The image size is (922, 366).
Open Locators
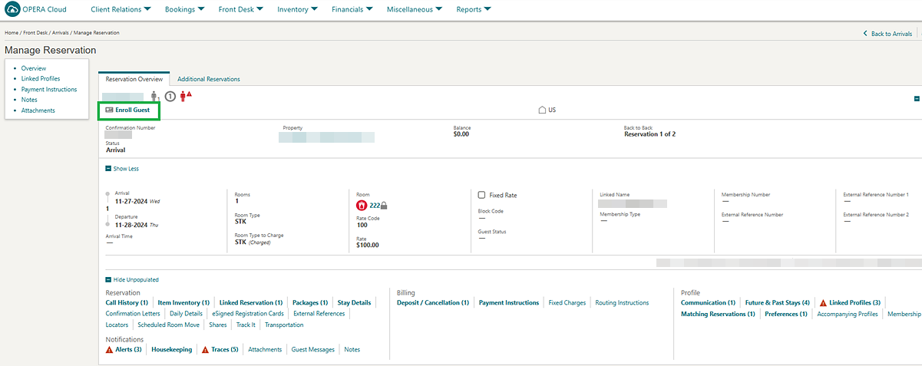coord(117,325)
